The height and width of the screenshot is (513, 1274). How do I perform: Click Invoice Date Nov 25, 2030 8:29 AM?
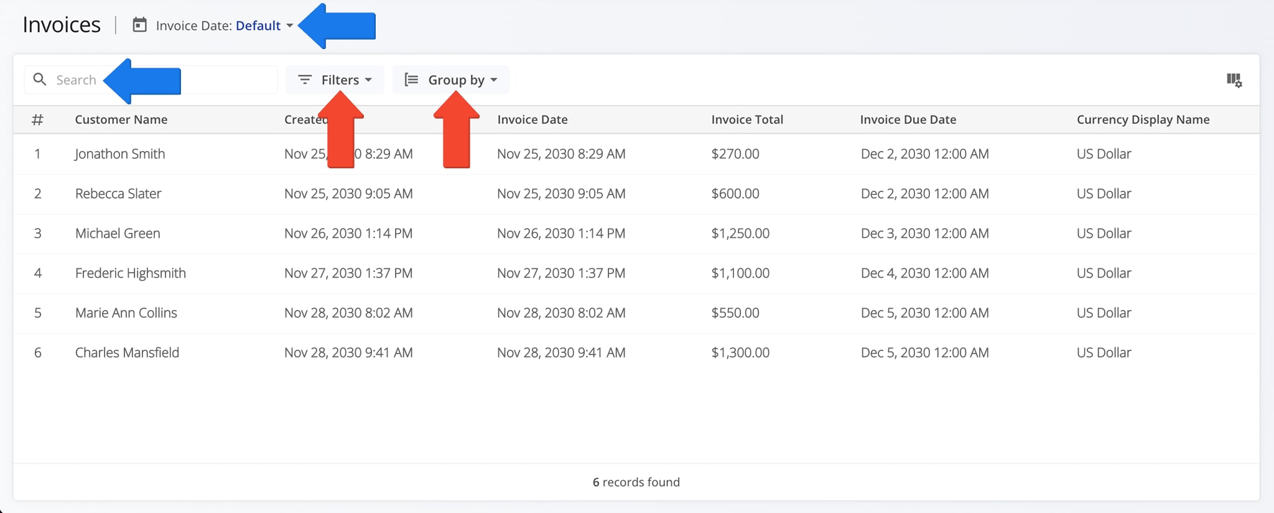point(561,153)
